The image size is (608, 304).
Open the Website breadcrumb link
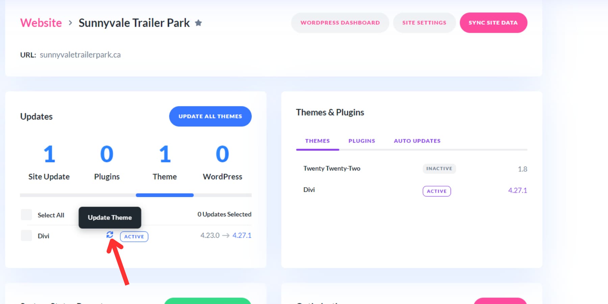(x=41, y=23)
